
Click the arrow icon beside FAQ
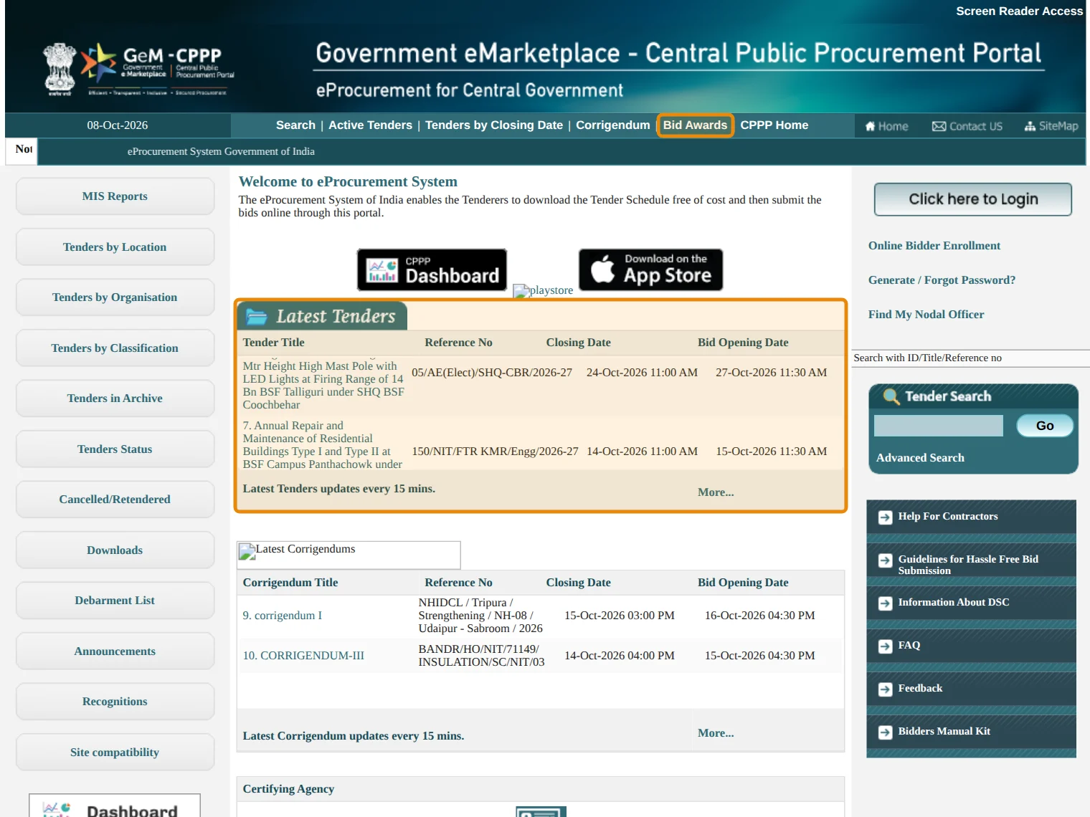tap(886, 646)
